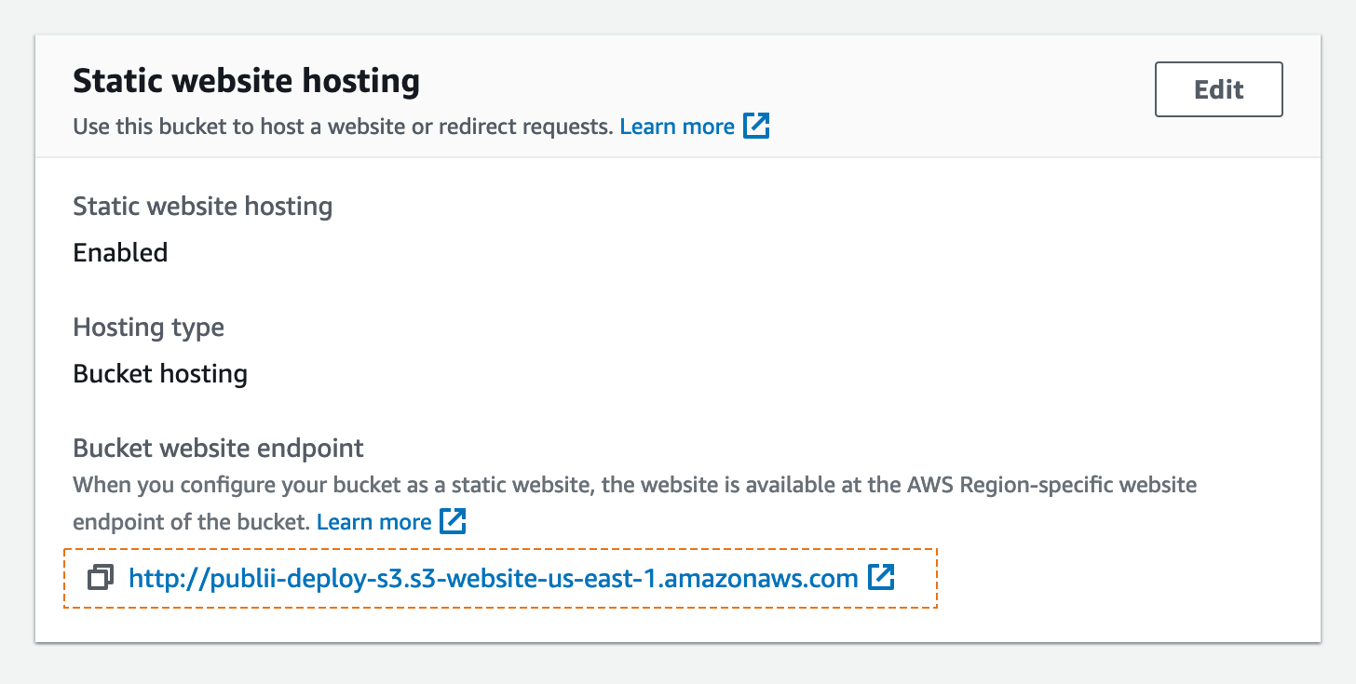Click the external link icon next to endpoint Learn more
The width and height of the screenshot is (1356, 684).
click(x=453, y=521)
